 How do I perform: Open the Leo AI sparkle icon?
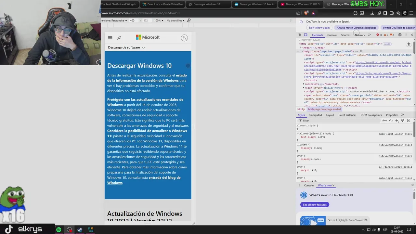click(x=398, y=13)
